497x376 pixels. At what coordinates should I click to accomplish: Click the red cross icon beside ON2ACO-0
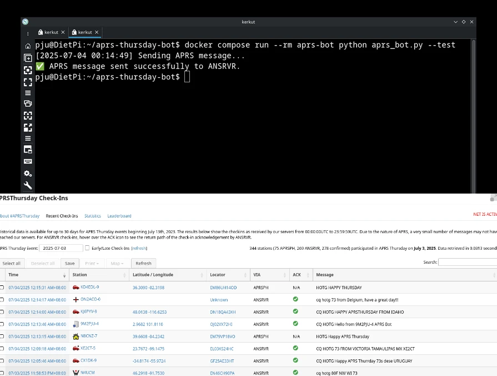pyautogui.click(x=76, y=299)
